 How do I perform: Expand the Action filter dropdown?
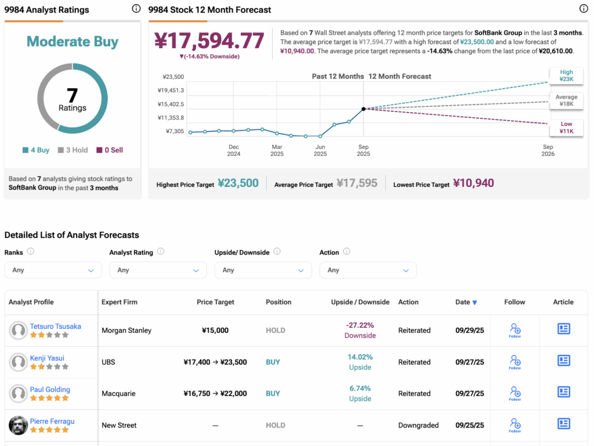(x=368, y=270)
